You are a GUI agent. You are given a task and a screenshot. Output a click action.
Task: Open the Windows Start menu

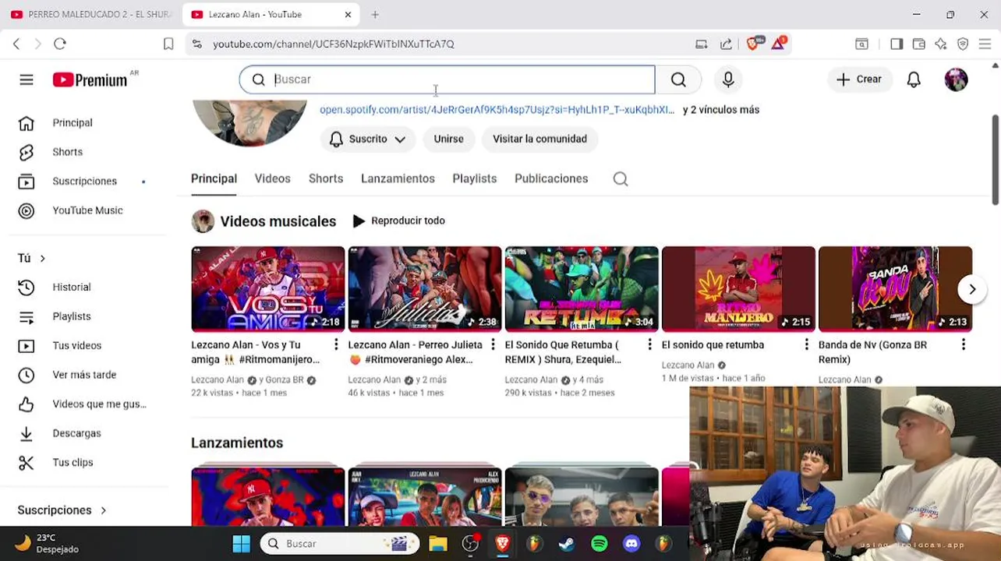pyautogui.click(x=242, y=544)
